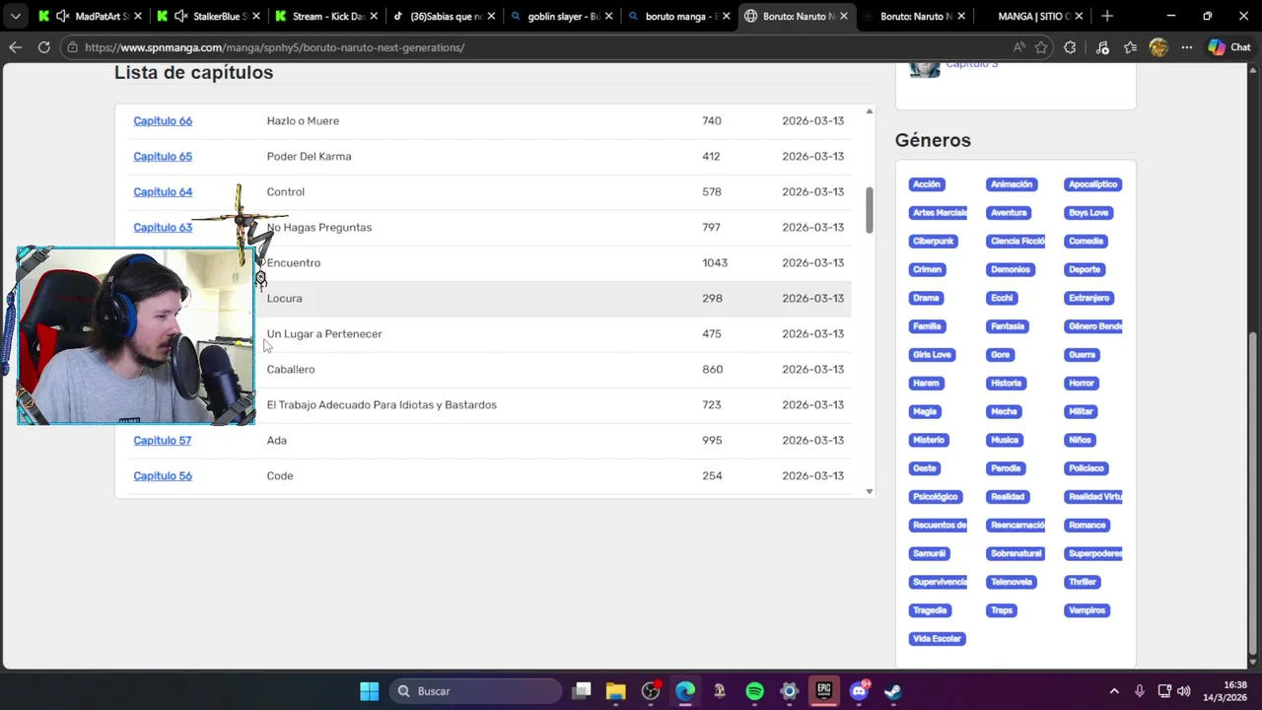Screen dimensions: 1262x710
Task: Click the chapter title 'El Trabajo Adecuado Para Idiotas y Bastardos'
Action: 382,404
